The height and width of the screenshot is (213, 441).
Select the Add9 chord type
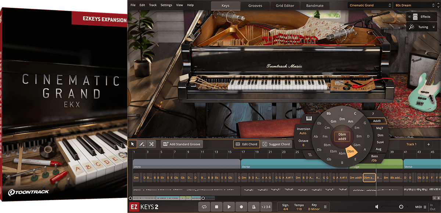[377, 121]
